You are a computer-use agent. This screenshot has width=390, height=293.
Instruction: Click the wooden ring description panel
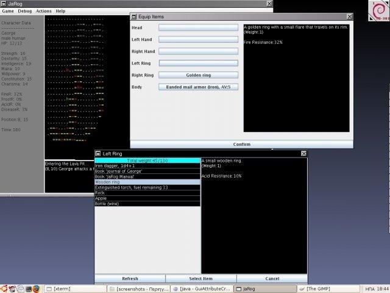coord(254,215)
